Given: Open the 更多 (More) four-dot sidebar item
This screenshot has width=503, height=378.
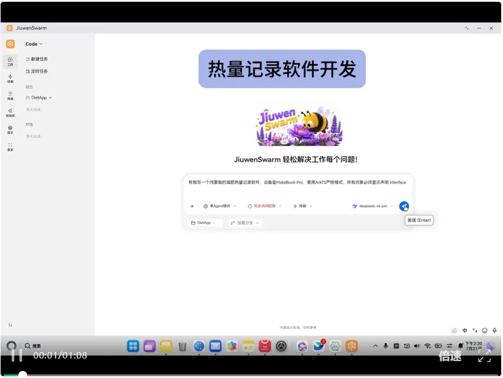Looking at the screenshot, I should pyautogui.click(x=10, y=147).
